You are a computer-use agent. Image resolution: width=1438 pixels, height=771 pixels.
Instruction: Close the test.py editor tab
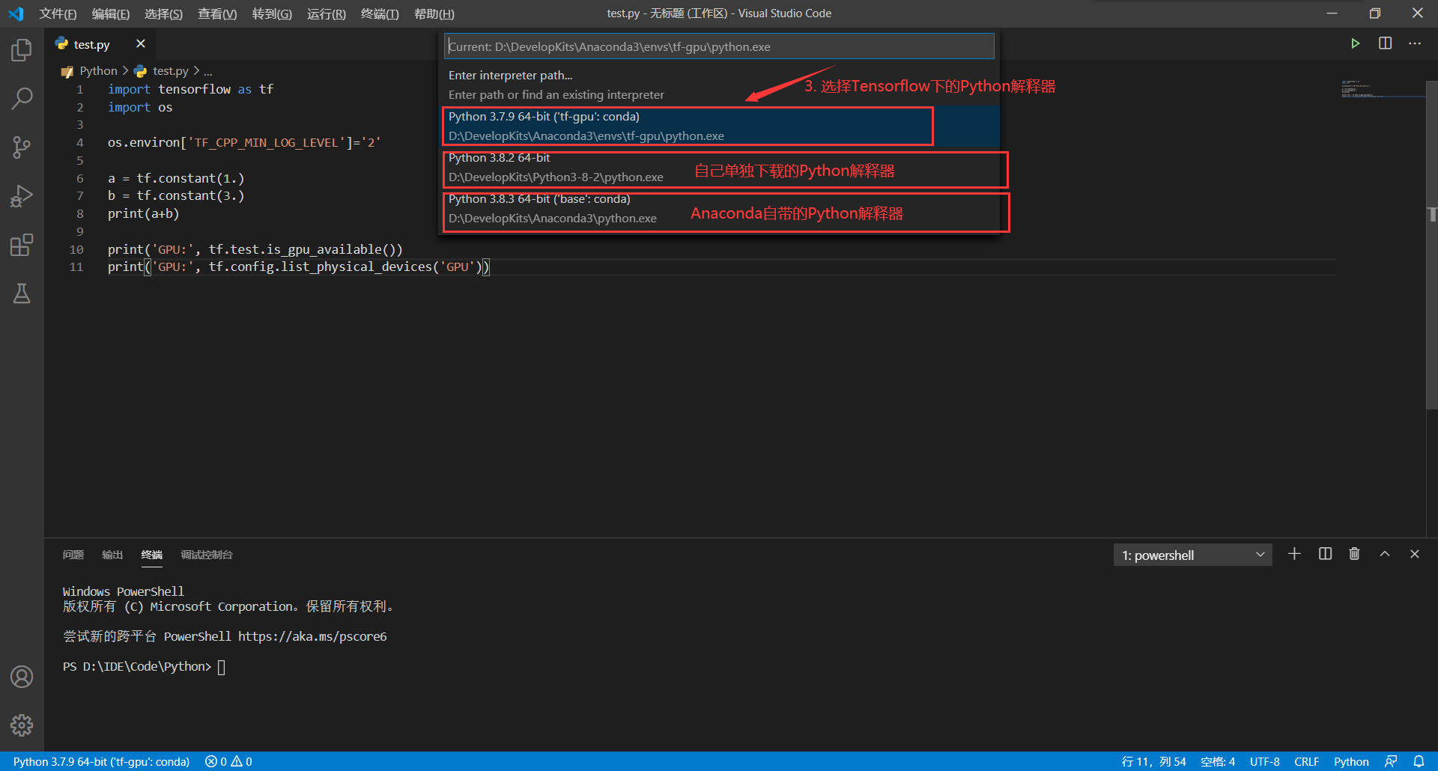tap(140, 44)
